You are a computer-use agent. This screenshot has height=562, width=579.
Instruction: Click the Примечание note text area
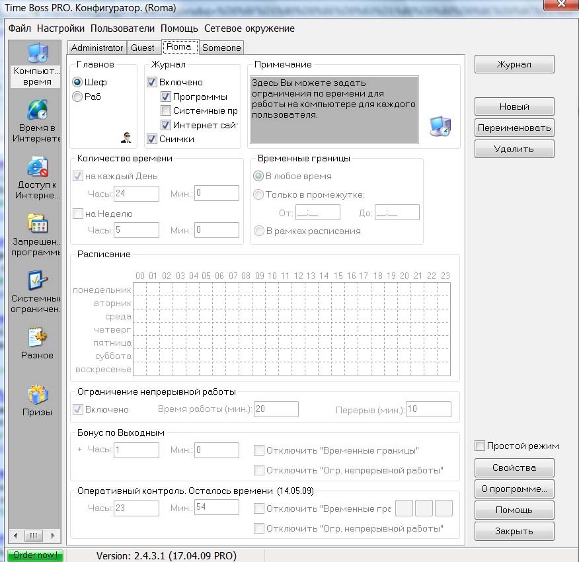coord(334,110)
